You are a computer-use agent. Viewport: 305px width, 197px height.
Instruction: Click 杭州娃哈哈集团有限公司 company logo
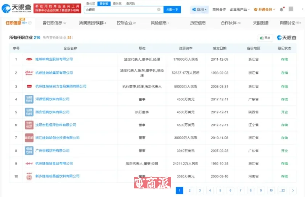pos(29,73)
